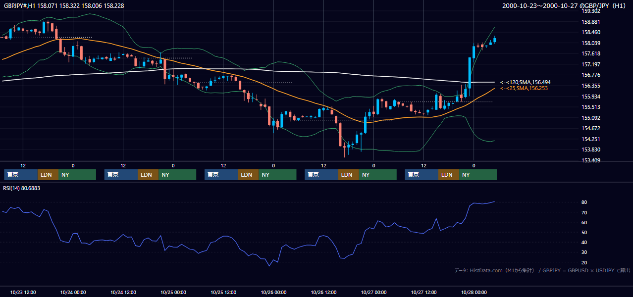The height and width of the screenshot is (297, 633).
Task: Select the 東京 session block for 10/23
Action: (x=21, y=175)
